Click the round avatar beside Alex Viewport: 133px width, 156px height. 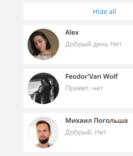point(43,44)
